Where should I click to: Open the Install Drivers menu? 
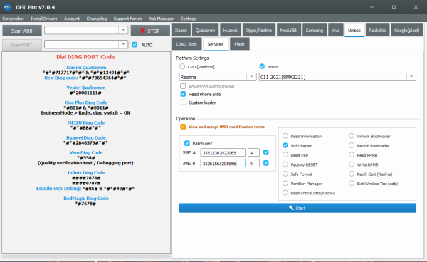[44, 19]
